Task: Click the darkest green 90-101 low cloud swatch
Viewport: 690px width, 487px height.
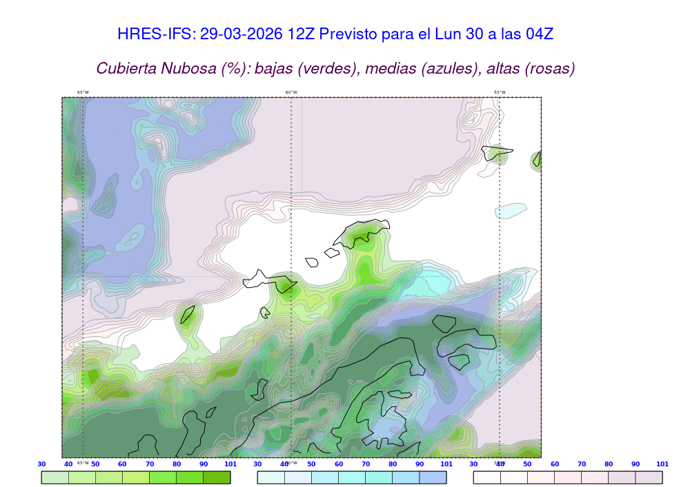Action: click(x=217, y=477)
